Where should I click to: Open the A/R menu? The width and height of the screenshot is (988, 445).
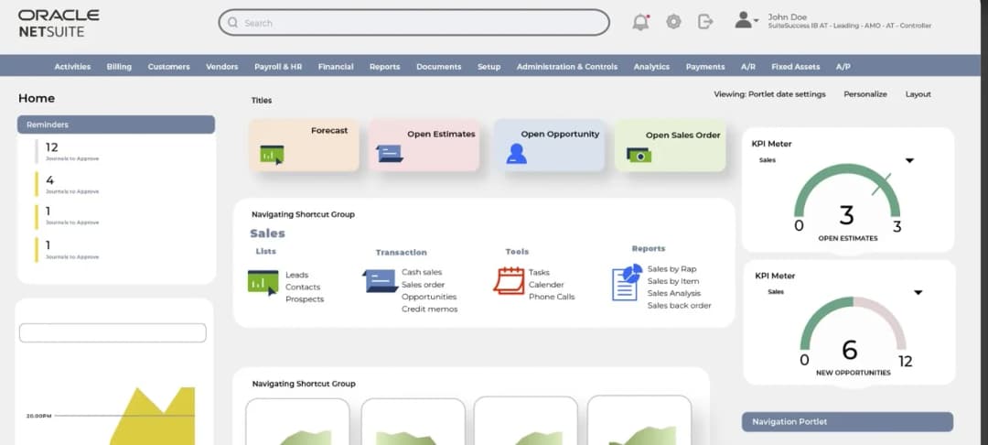coord(748,66)
